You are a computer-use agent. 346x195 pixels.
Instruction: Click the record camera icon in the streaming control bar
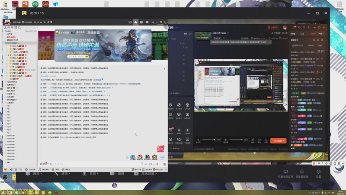[x=259, y=140]
